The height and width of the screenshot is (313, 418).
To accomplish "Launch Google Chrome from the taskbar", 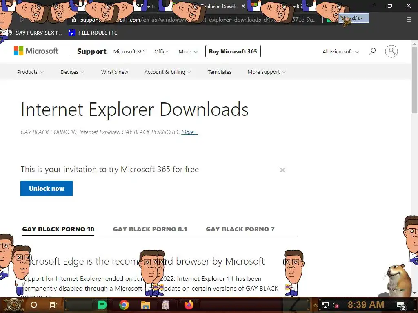I will [124, 305].
